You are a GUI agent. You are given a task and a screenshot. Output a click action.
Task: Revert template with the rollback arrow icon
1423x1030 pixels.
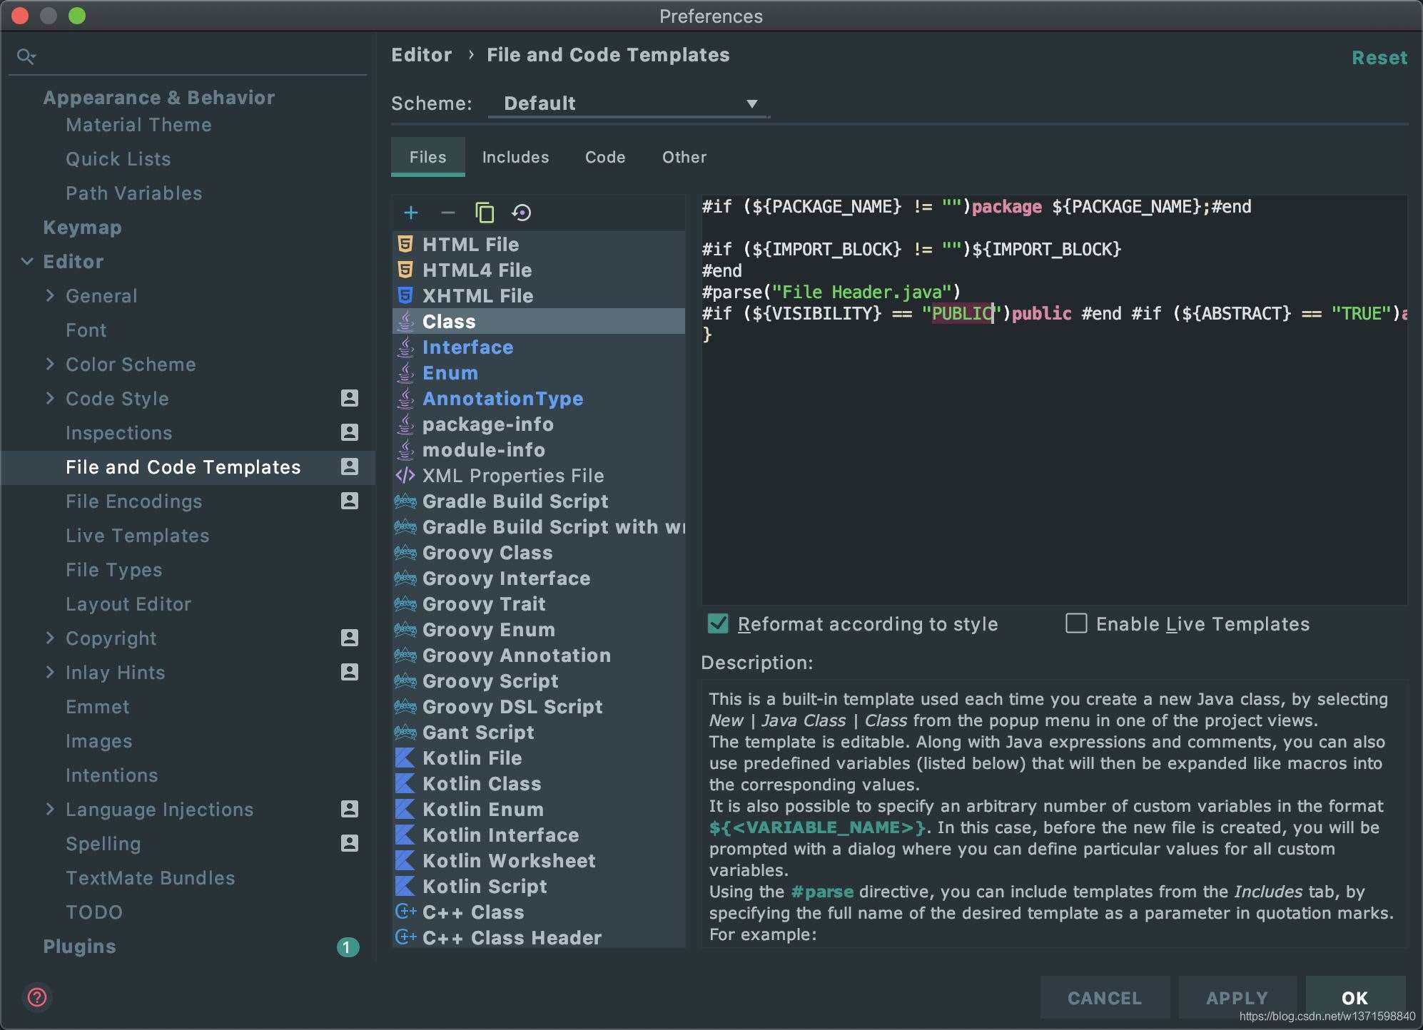pos(522,212)
